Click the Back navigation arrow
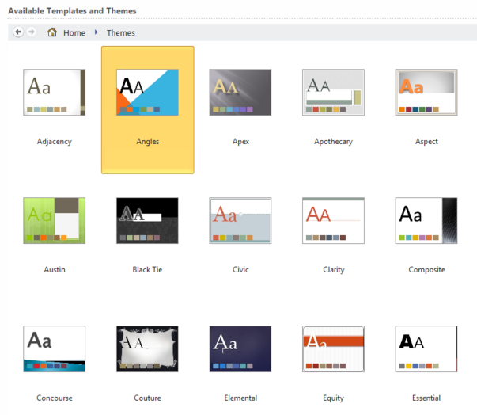 [x=18, y=32]
